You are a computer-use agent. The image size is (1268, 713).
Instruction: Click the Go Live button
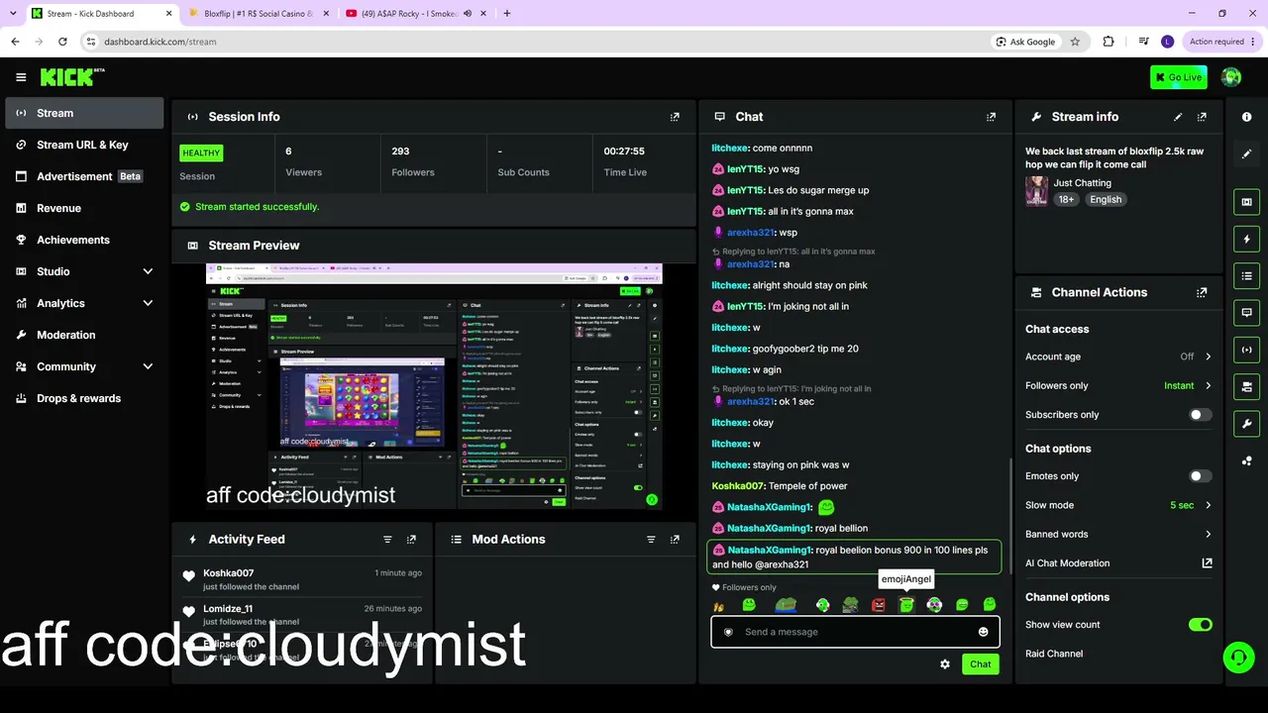[x=1179, y=77]
